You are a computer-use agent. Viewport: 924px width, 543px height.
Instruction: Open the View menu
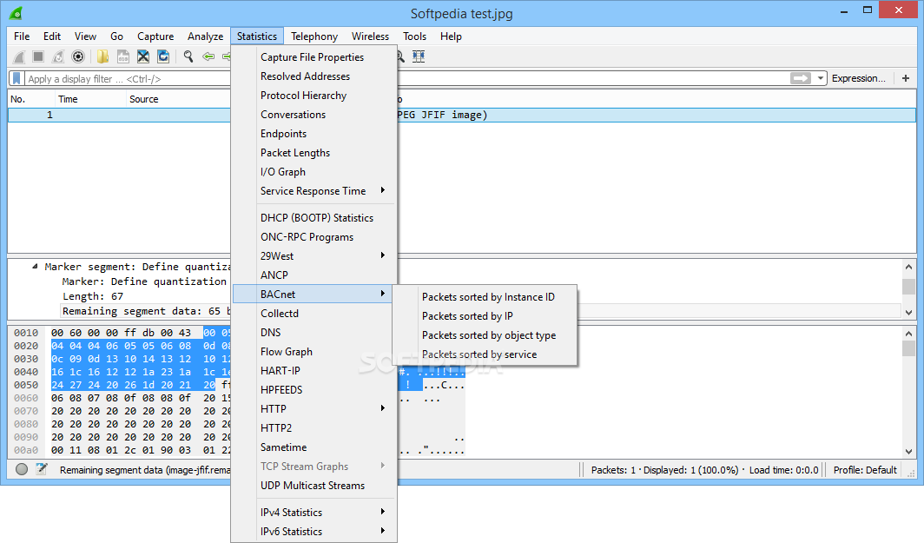coord(85,36)
